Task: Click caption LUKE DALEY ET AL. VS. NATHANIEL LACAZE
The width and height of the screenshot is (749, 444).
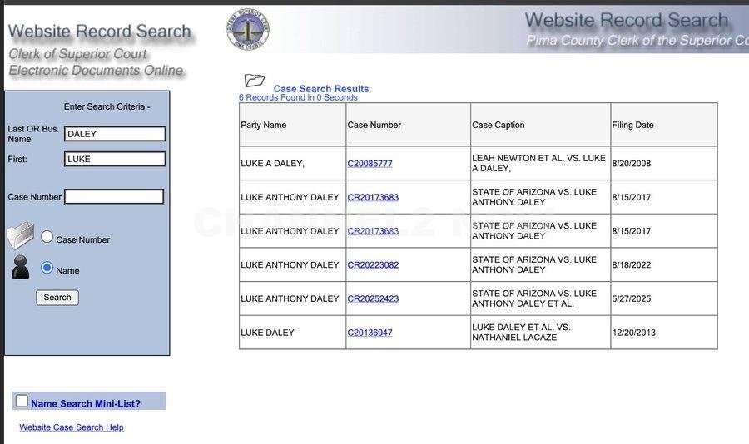Action: (x=521, y=333)
